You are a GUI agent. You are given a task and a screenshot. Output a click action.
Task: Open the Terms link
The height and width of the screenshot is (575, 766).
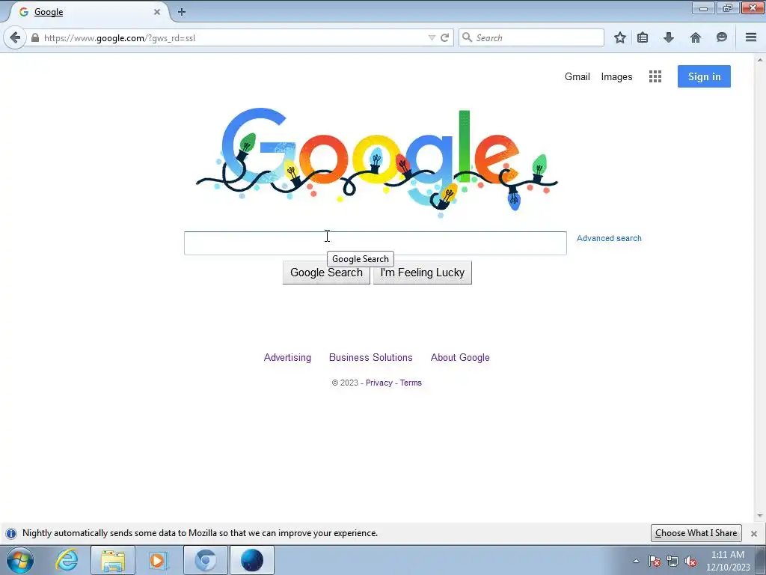point(411,383)
